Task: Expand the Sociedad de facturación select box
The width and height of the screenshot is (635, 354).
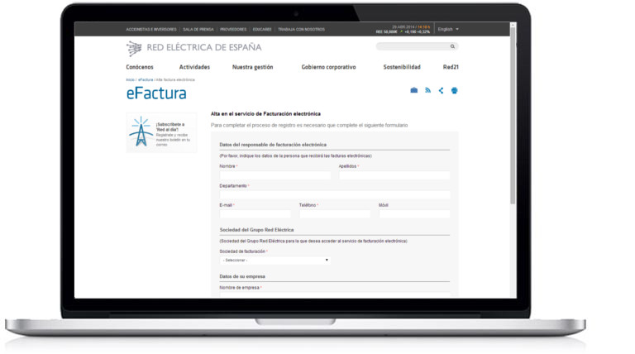Action: (275, 260)
